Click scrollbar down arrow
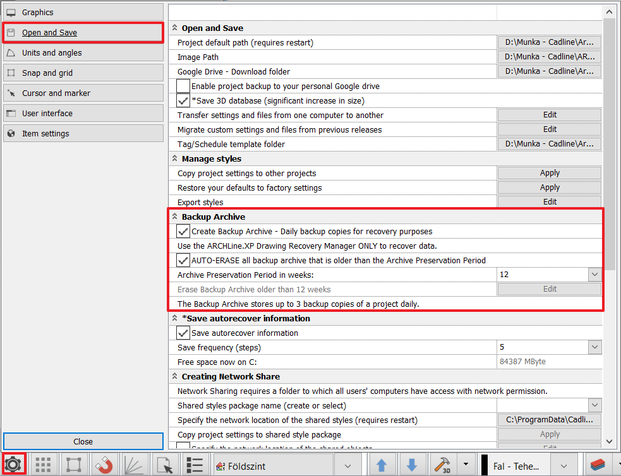This screenshot has height=476, width=621. point(609,441)
